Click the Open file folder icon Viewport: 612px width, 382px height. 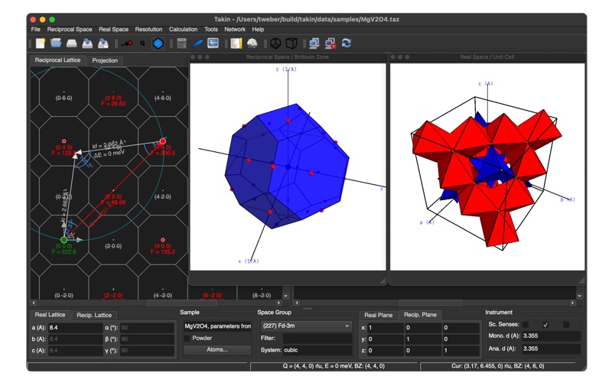[x=56, y=44]
